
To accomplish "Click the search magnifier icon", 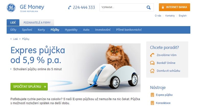I will tap(148, 7).
